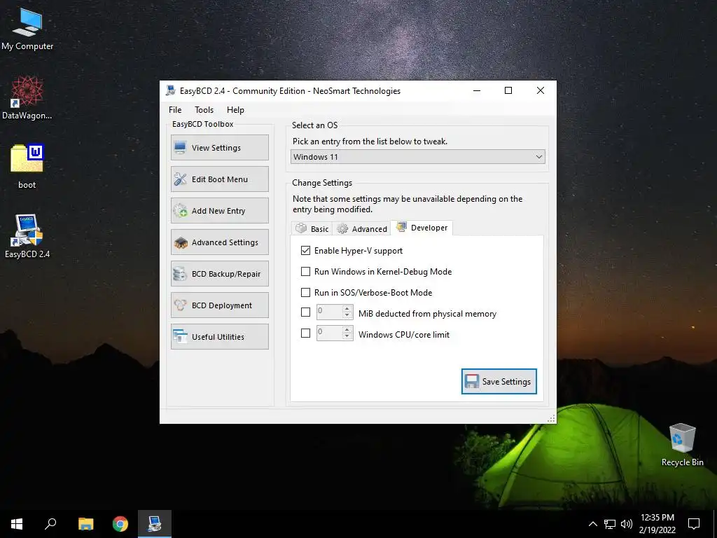717x538 pixels.
Task: Click the database icon on BCD Backup/Repair
Action: coord(180,274)
